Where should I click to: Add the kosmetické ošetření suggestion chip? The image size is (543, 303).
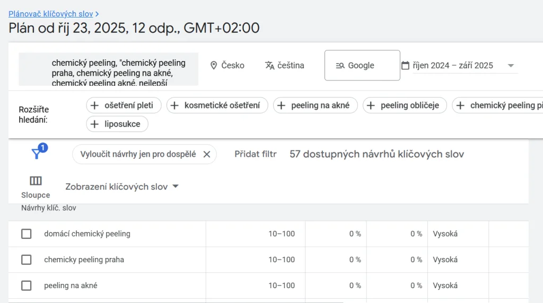coord(217,105)
